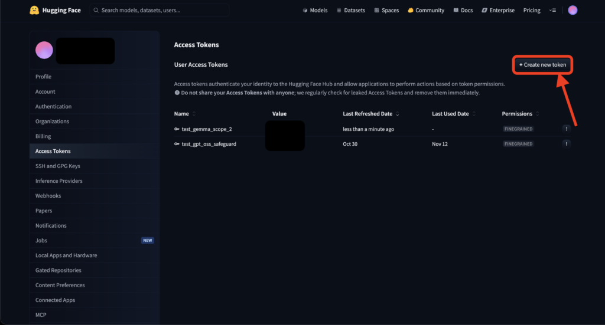This screenshot has height=325, width=605.
Task: Open Jobs settings marked NEW
Action: (x=41, y=241)
